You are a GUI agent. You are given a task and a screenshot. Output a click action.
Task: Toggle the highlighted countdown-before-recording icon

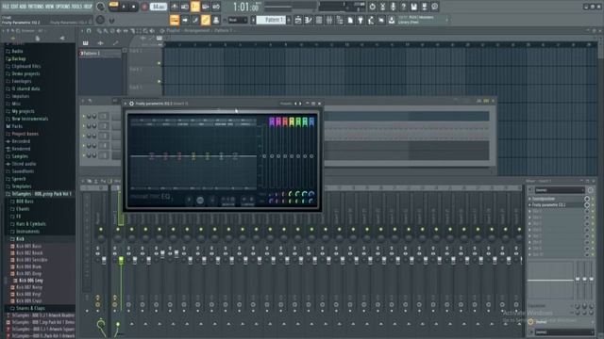click(195, 7)
